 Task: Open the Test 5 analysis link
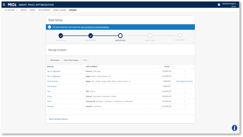(x=49, y=101)
